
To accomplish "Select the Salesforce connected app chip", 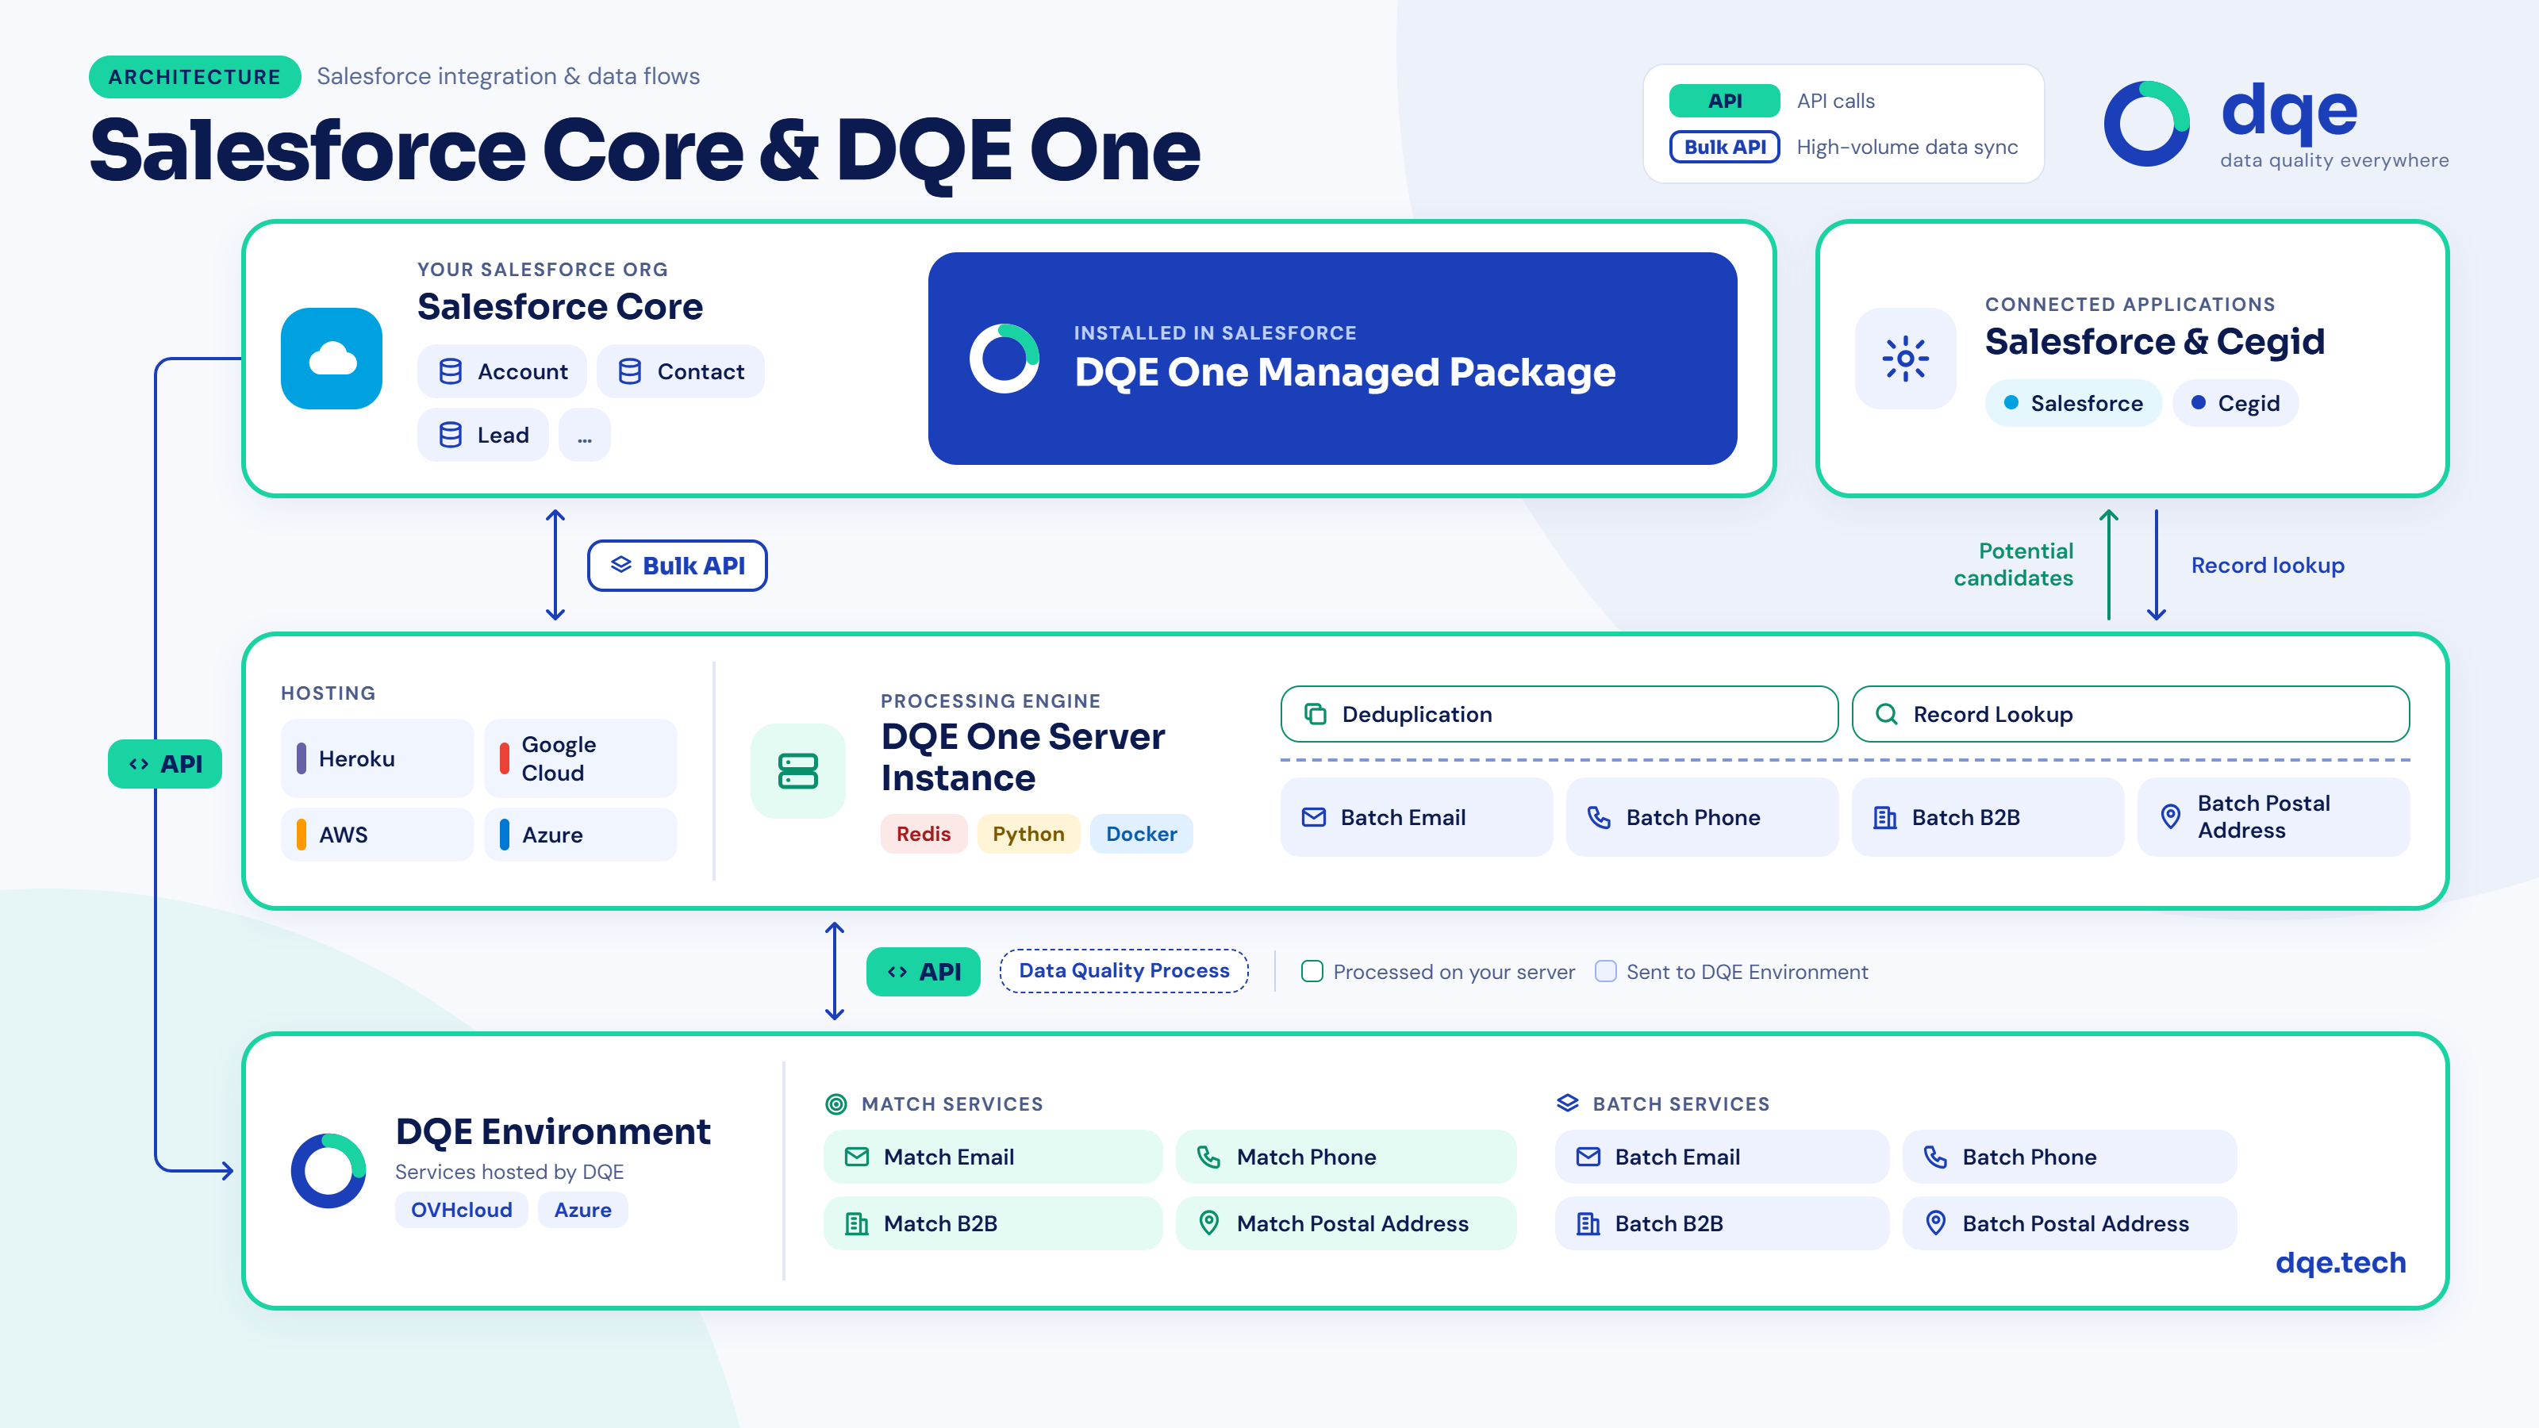I will point(2072,403).
